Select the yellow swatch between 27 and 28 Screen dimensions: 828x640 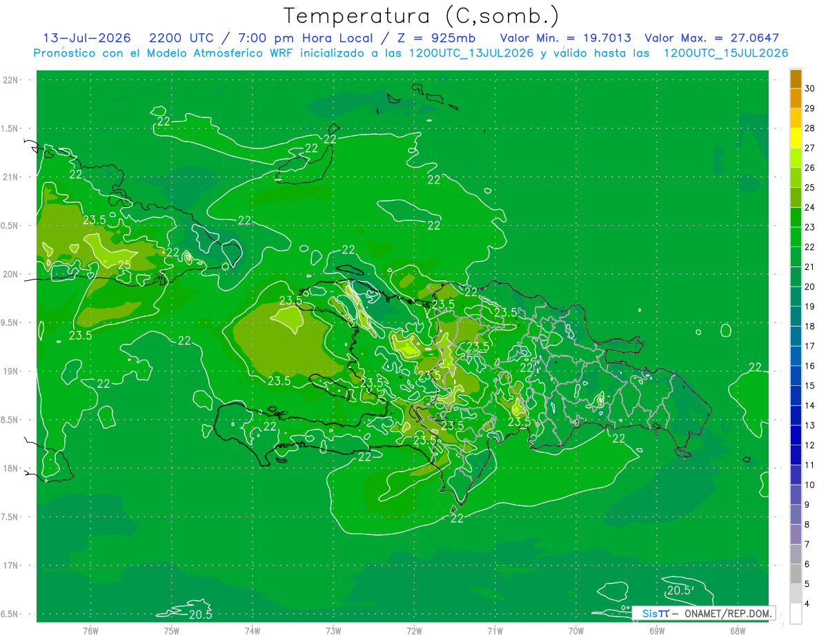coord(796,138)
